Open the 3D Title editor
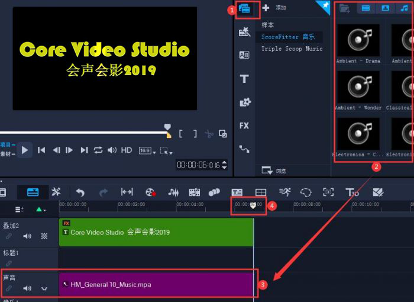Screen dimensions: 414x302 352,192
